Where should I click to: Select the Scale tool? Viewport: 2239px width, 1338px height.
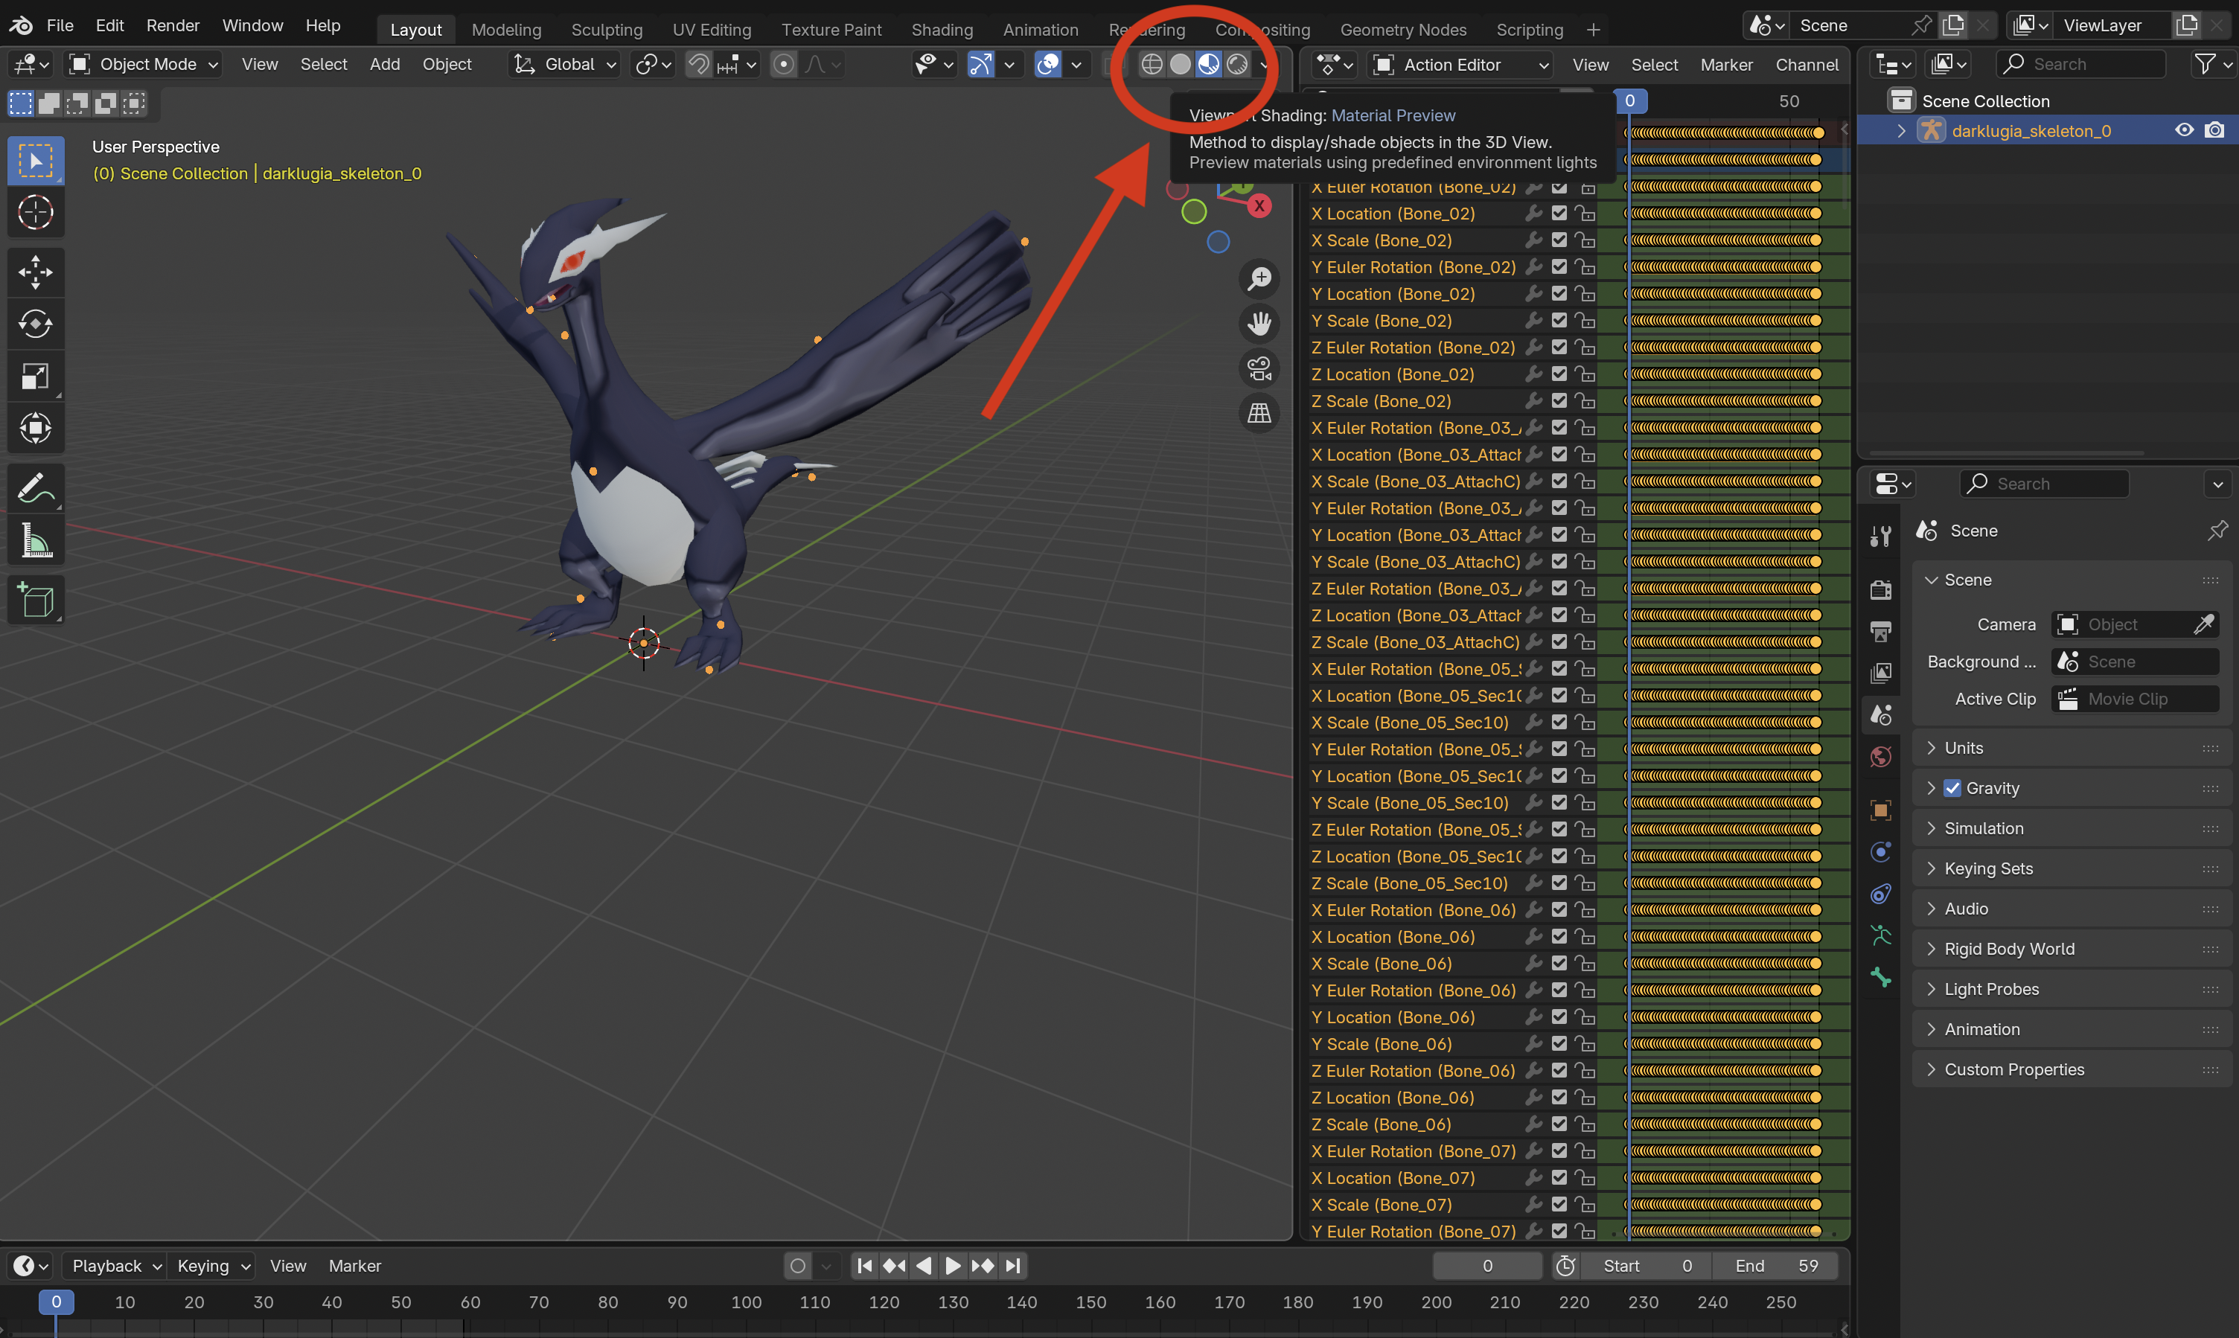pos(35,376)
